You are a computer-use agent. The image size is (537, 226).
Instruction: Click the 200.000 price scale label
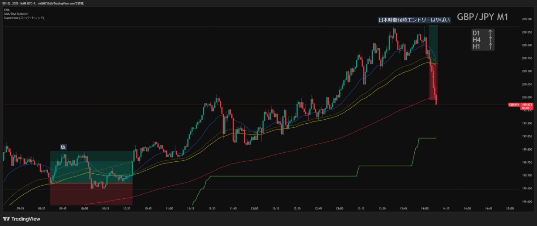[x=528, y=97]
